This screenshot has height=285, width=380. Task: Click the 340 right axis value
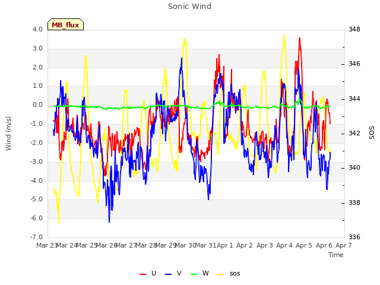(354, 168)
